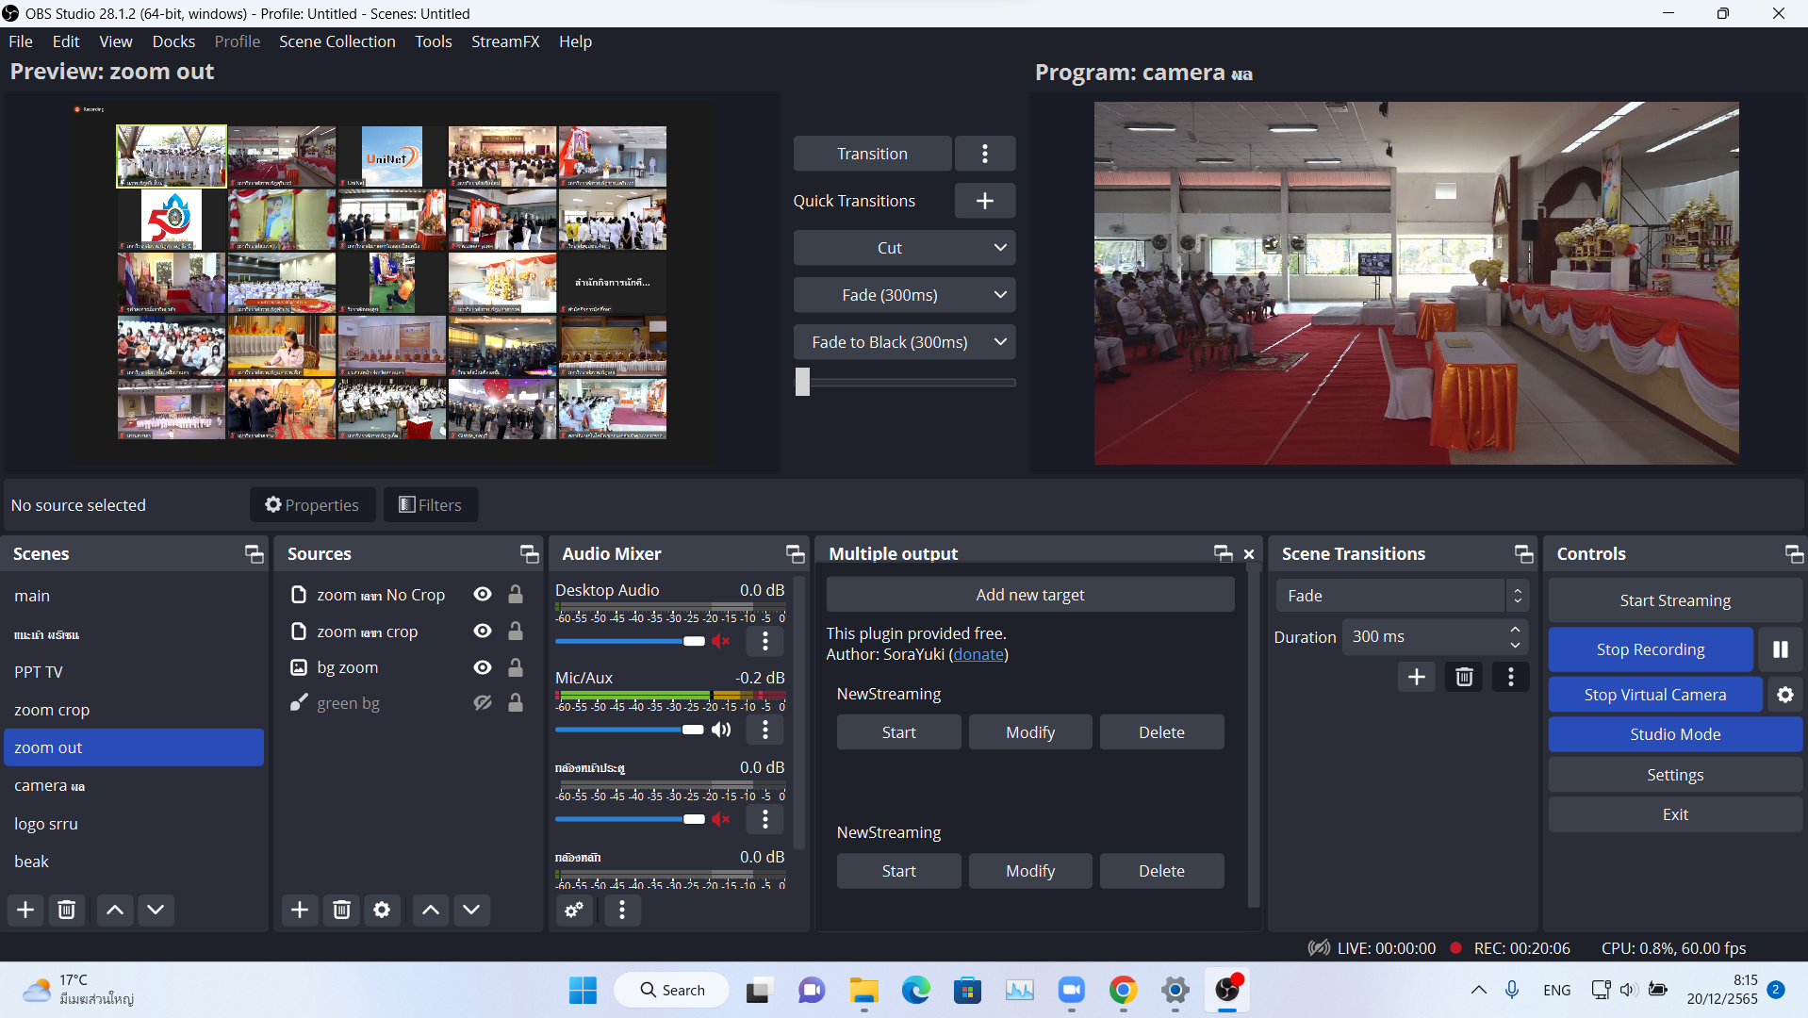Show the green bg source

coord(483,703)
